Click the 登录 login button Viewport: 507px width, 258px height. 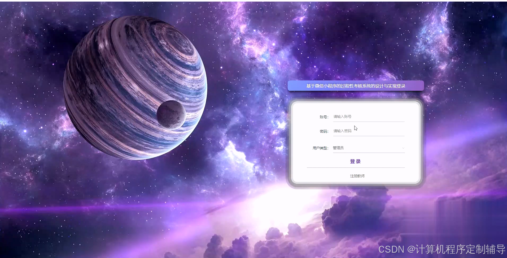(356, 161)
